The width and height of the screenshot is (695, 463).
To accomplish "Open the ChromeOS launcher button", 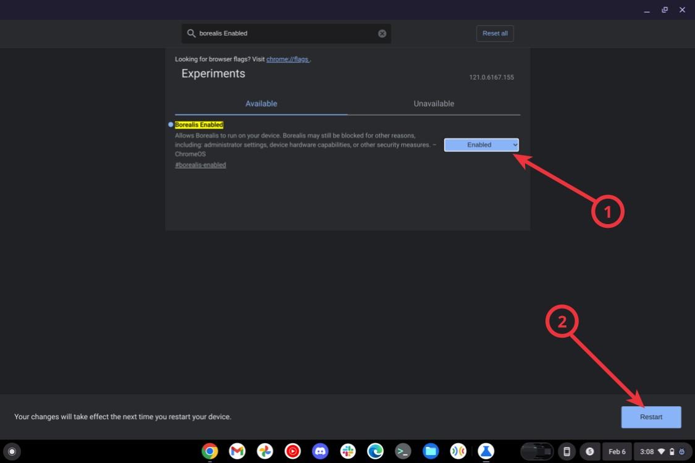I will point(12,451).
